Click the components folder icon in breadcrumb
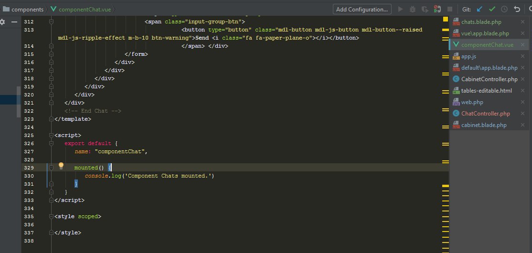 pyautogui.click(x=6, y=9)
